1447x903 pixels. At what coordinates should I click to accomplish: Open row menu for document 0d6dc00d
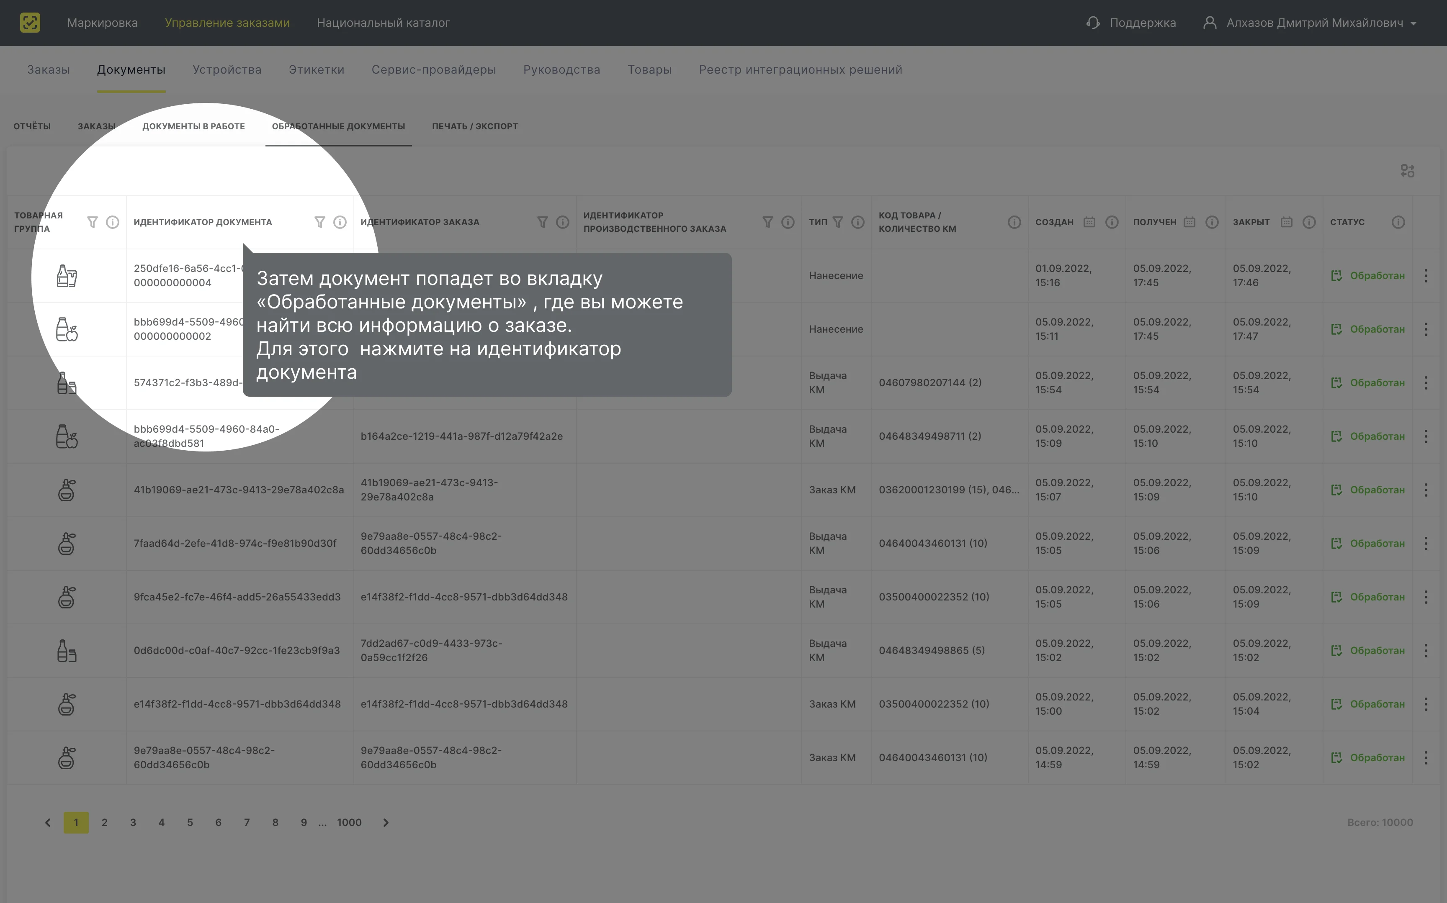coord(1426,650)
